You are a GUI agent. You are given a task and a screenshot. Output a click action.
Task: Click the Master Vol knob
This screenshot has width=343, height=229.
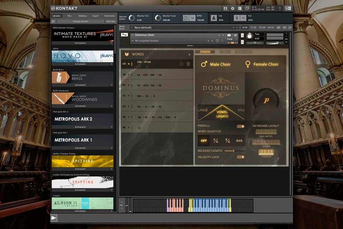click(x=131, y=18)
